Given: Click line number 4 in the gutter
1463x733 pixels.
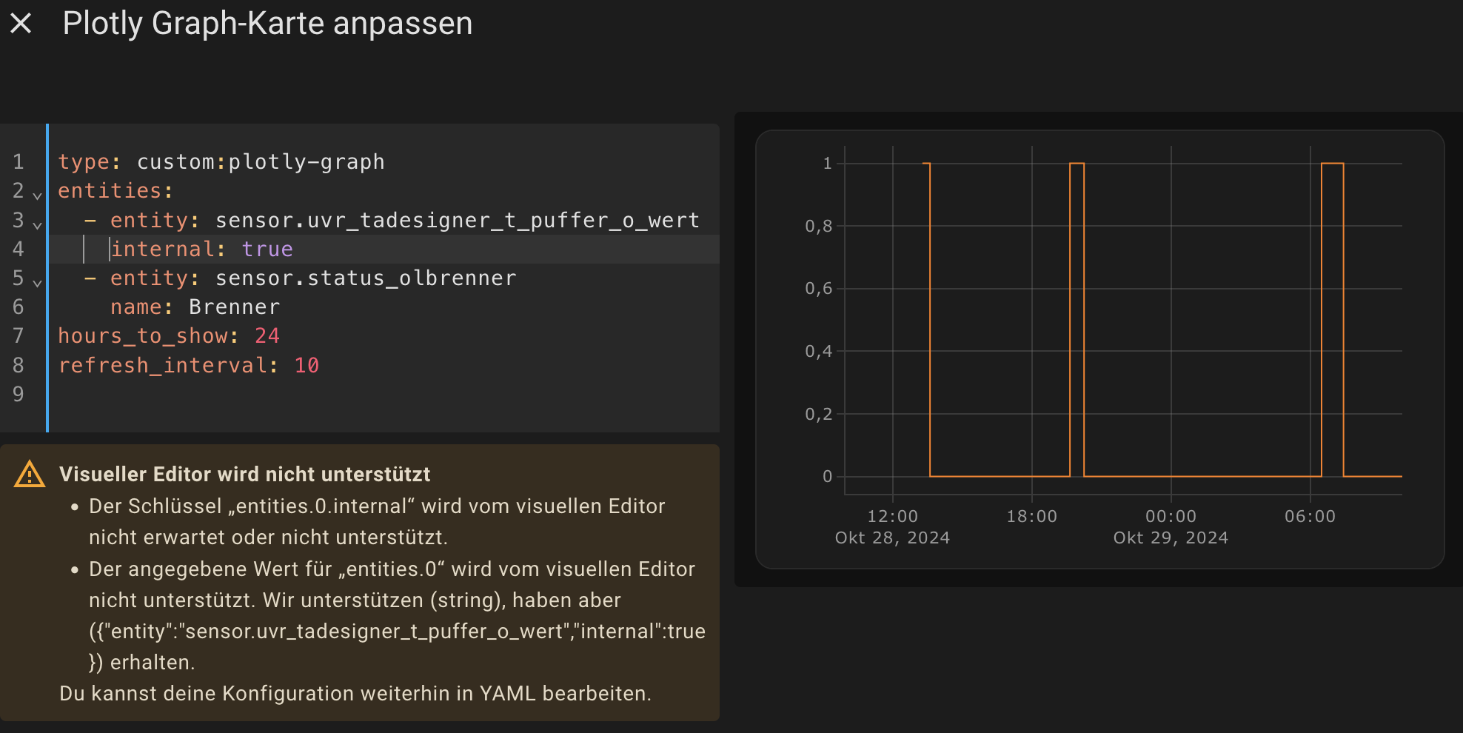Looking at the screenshot, I should [x=19, y=249].
